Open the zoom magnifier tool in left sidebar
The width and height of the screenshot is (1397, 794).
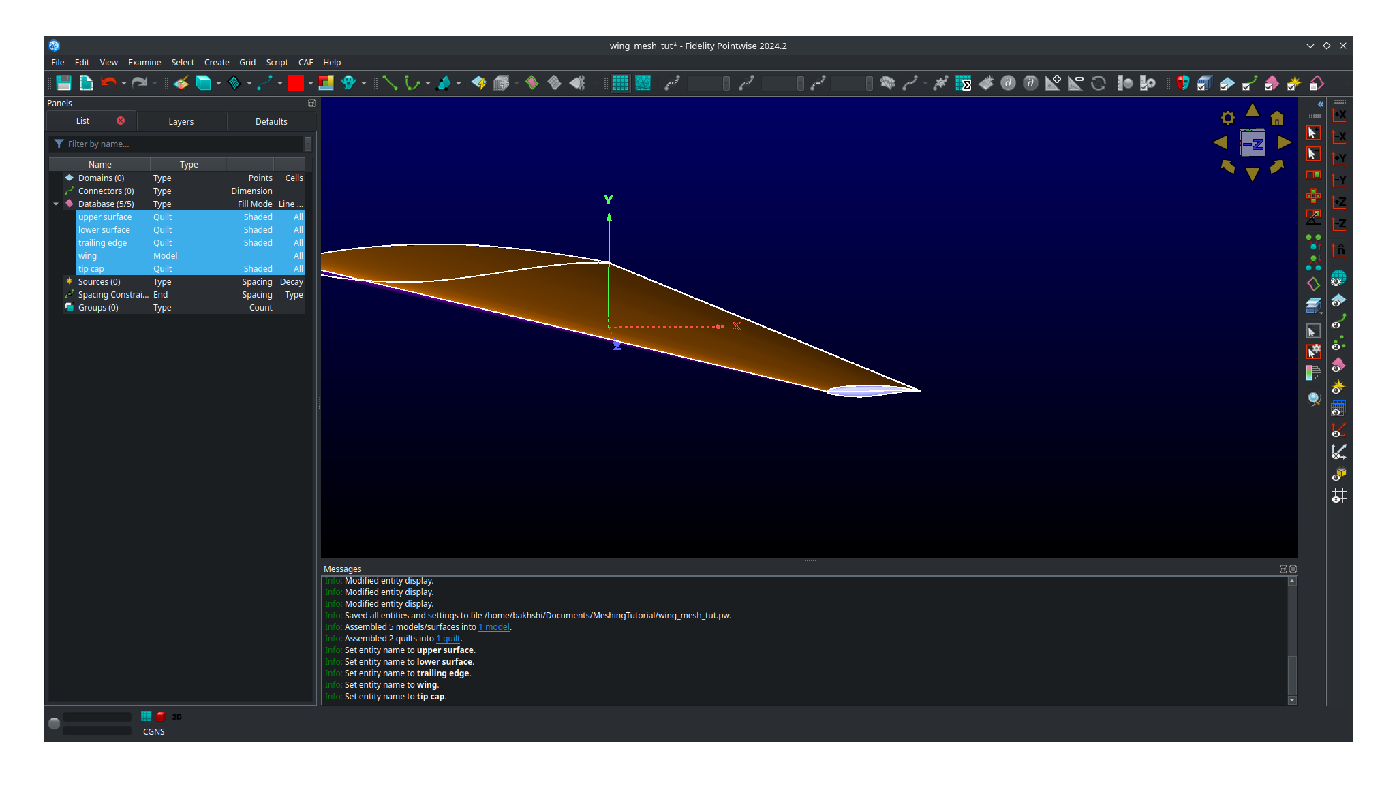point(1314,399)
